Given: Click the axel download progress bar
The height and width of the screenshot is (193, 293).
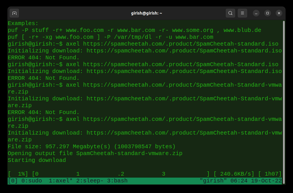Looking at the screenshot, I should pos(121,174).
